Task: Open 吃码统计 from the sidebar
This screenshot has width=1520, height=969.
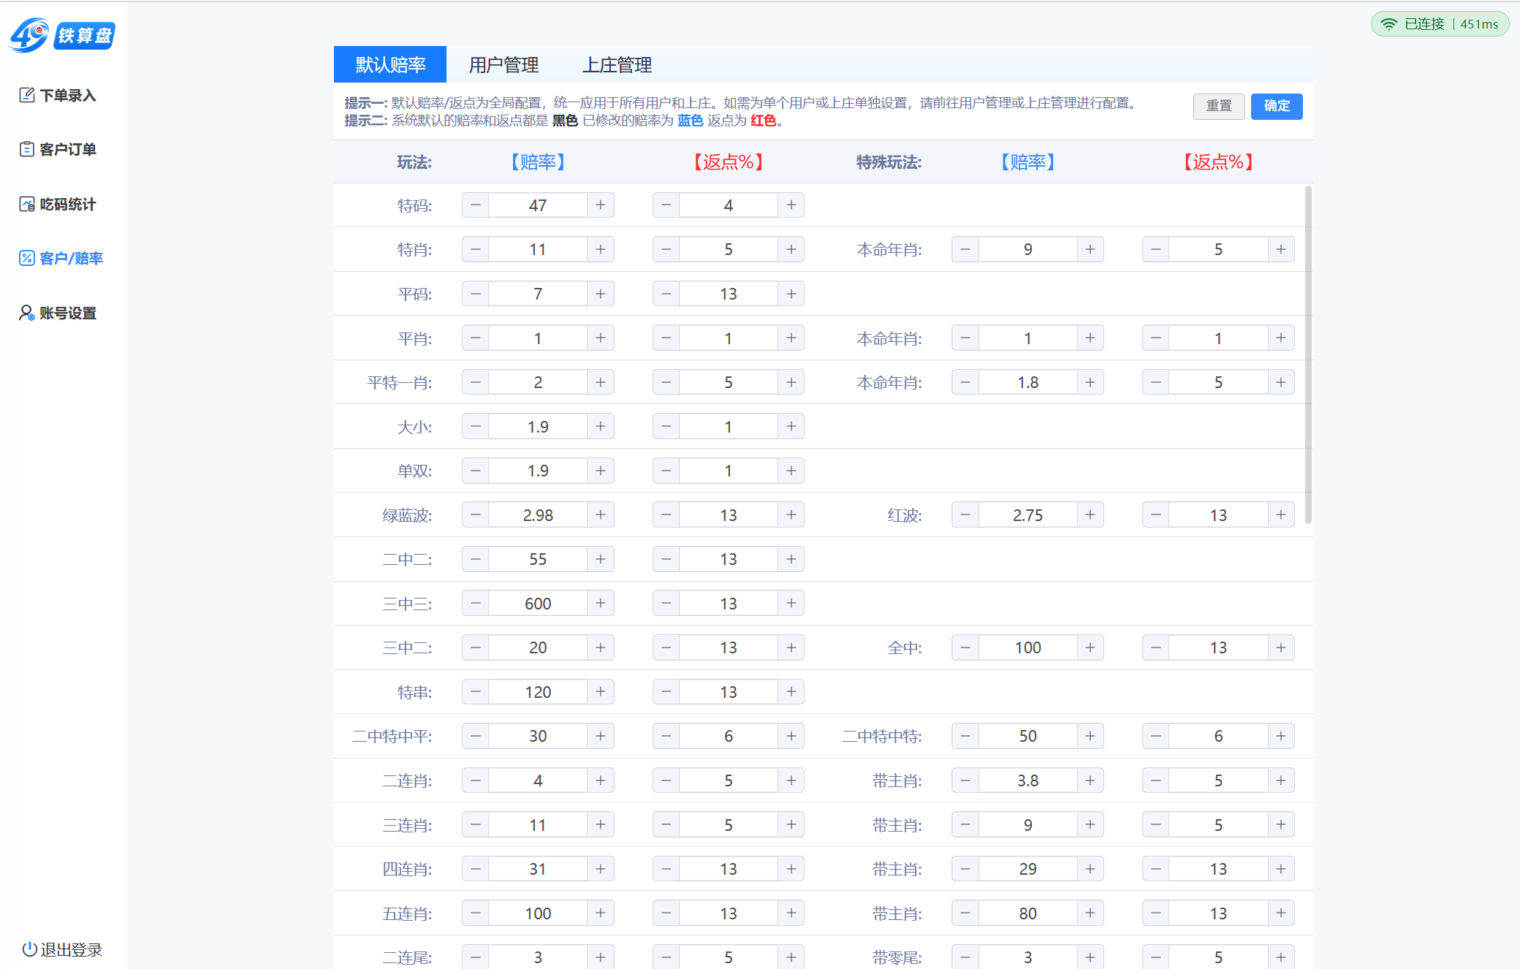Action: coord(58,204)
